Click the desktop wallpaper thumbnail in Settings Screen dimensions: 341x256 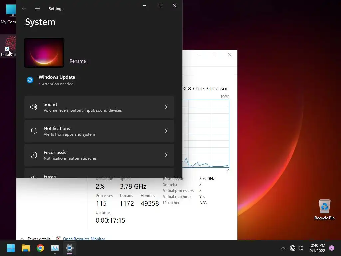tap(44, 52)
